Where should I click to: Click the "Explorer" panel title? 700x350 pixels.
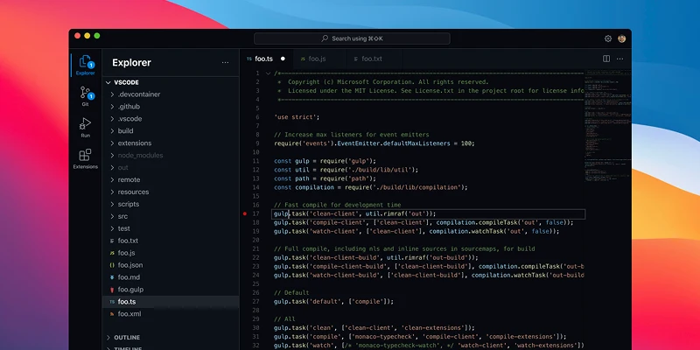pos(132,62)
